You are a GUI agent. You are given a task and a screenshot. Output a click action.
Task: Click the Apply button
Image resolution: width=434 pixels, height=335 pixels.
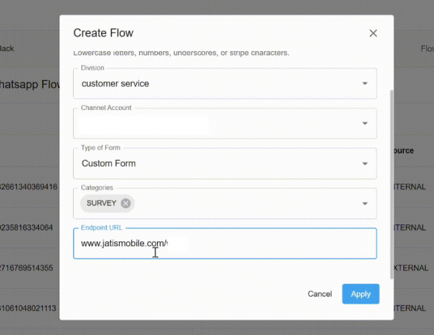(360, 294)
